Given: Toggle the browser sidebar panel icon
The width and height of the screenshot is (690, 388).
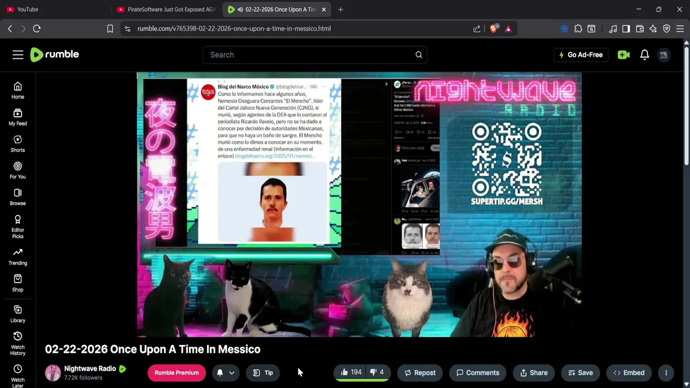Looking at the screenshot, I should tap(626, 29).
